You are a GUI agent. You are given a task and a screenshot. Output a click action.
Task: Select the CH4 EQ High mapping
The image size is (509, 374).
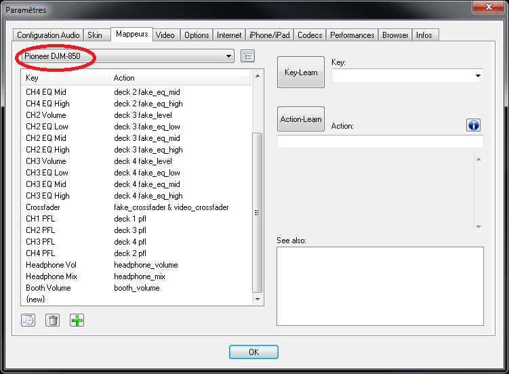point(137,104)
